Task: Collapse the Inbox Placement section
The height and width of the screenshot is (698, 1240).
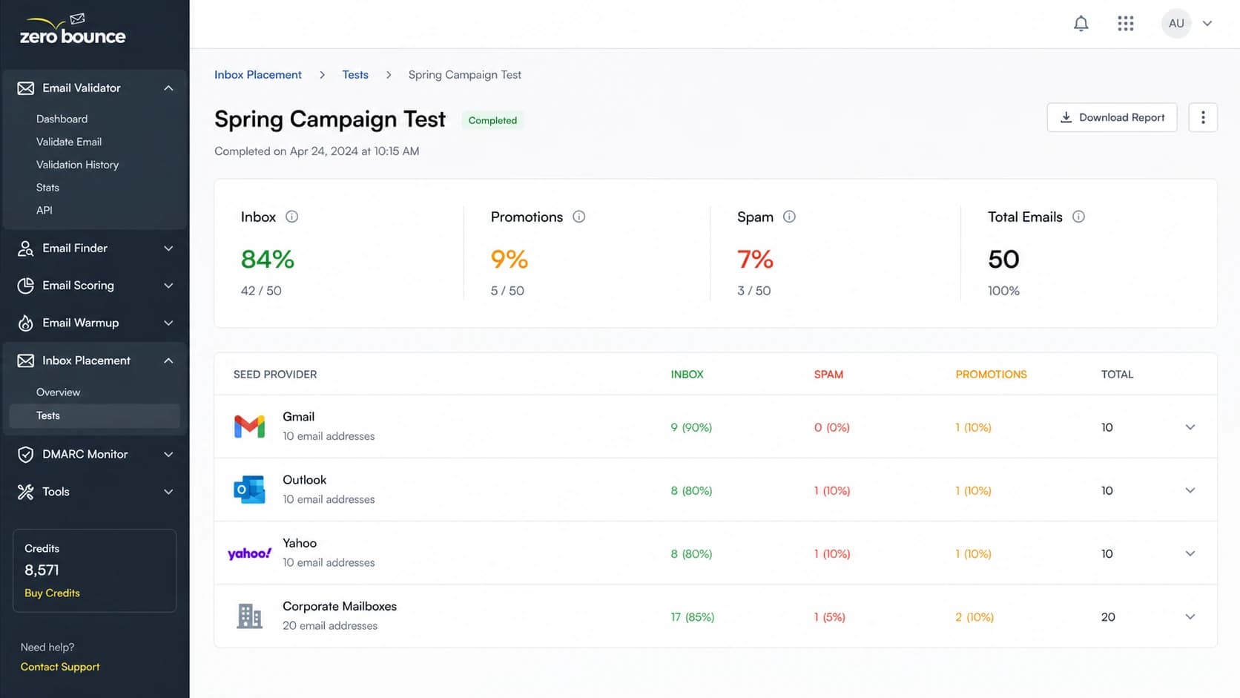Action: [168, 360]
